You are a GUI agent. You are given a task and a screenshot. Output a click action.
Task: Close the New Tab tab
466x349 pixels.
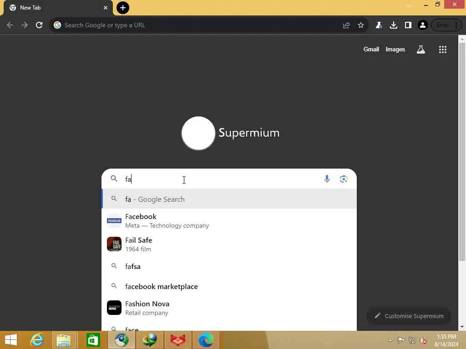point(106,8)
